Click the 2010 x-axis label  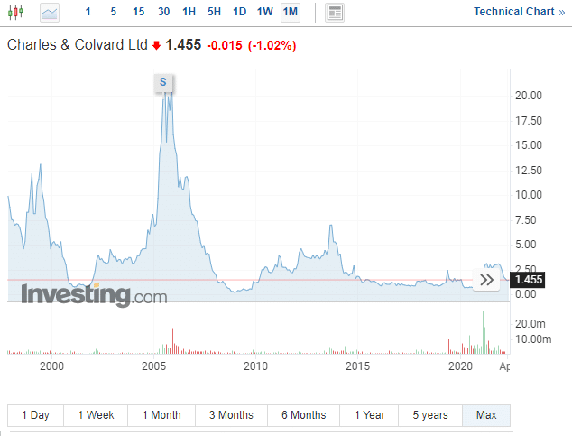[255, 366]
